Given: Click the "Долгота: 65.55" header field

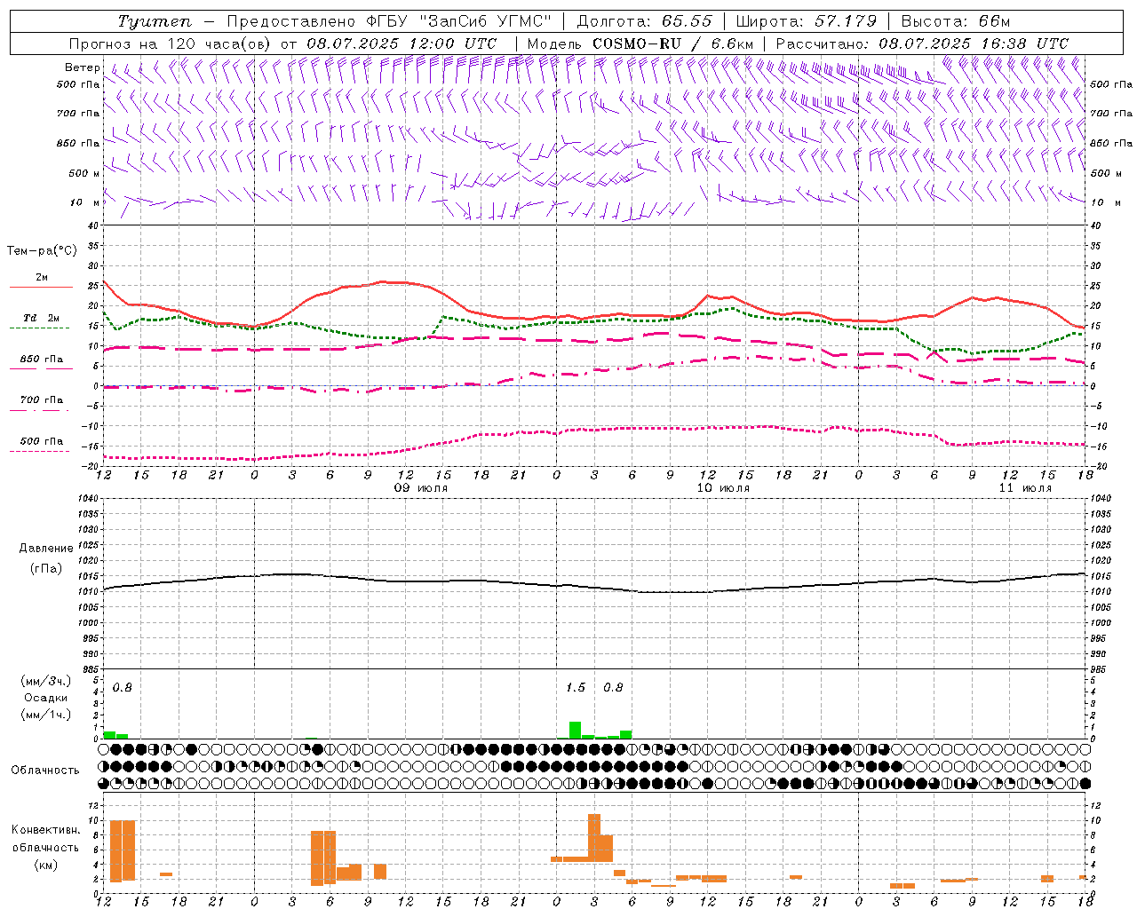Looking at the screenshot, I should coord(645,21).
